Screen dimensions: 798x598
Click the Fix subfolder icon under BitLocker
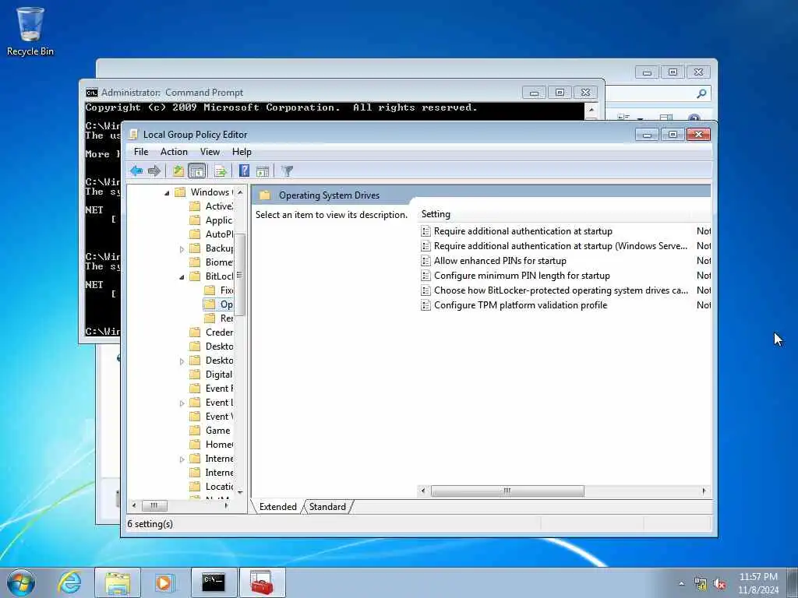[209, 290]
